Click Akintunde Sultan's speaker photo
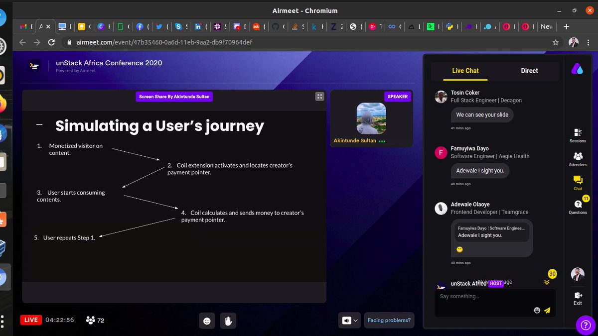Viewport: 598px width, 336px height. click(x=371, y=118)
